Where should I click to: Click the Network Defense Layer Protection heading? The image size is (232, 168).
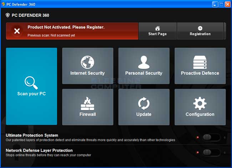point(39,150)
